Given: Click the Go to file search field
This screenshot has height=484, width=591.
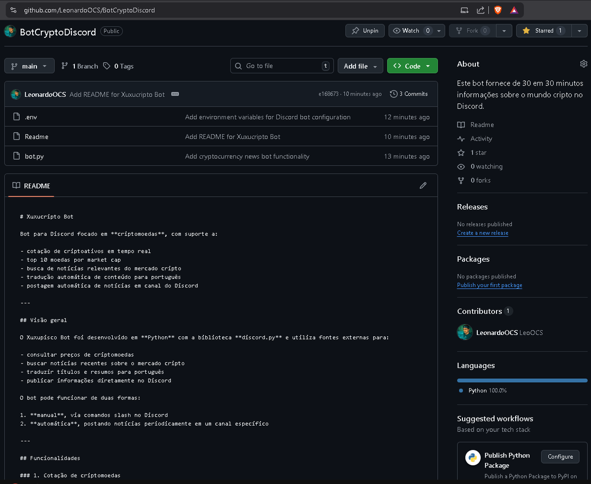Looking at the screenshot, I should pos(282,66).
